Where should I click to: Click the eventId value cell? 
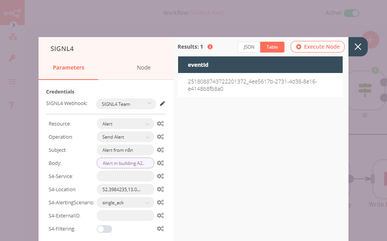pyautogui.click(x=260, y=85)
